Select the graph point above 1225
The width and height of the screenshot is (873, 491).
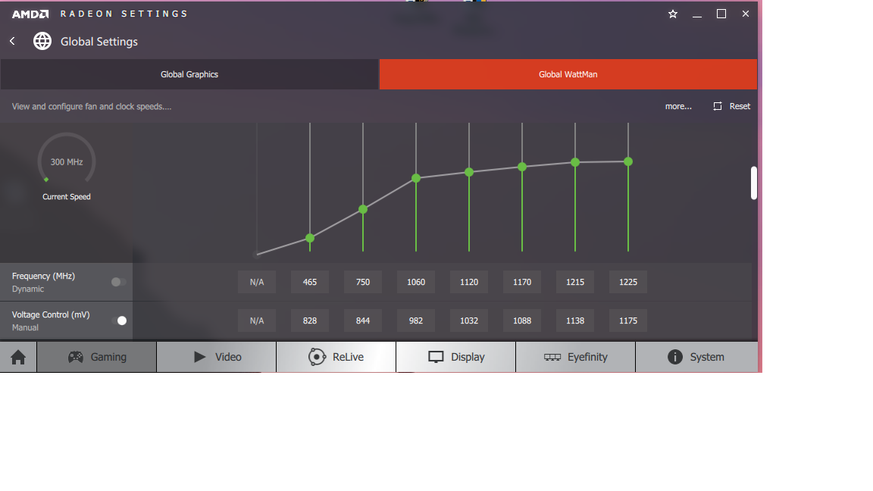[x=628, y=161]
